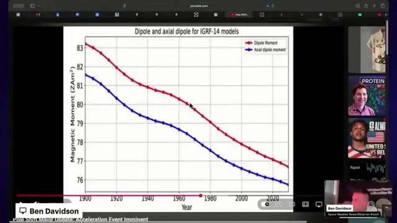Select the green icon tab near right end

[360, 15]
